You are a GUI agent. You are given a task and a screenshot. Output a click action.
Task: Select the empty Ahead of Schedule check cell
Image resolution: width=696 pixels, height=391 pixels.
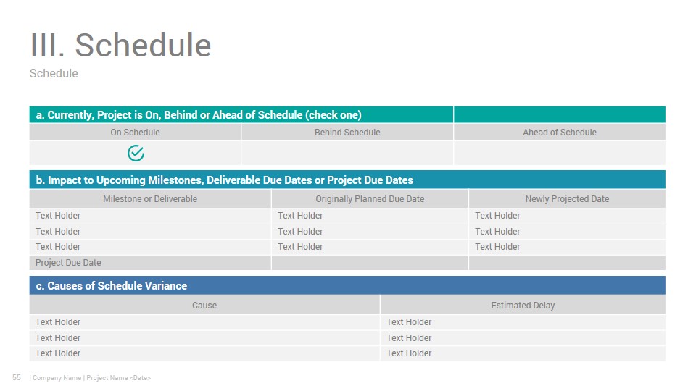(559, 153)
